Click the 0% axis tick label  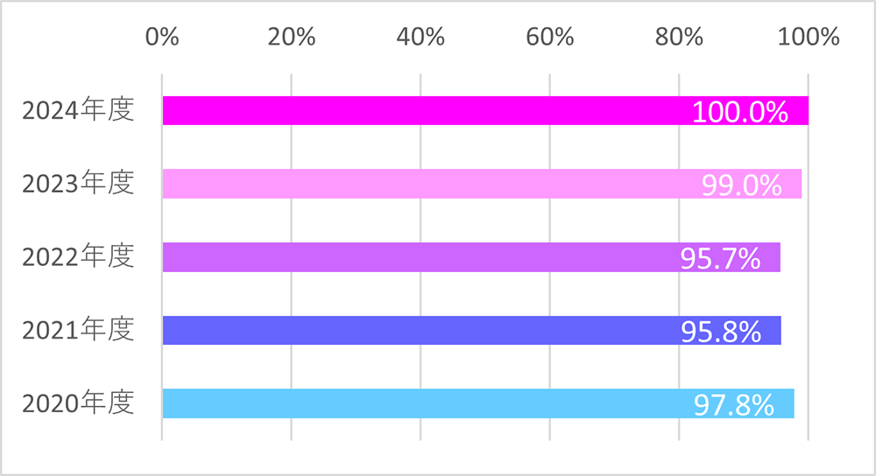tap(162, 38)
